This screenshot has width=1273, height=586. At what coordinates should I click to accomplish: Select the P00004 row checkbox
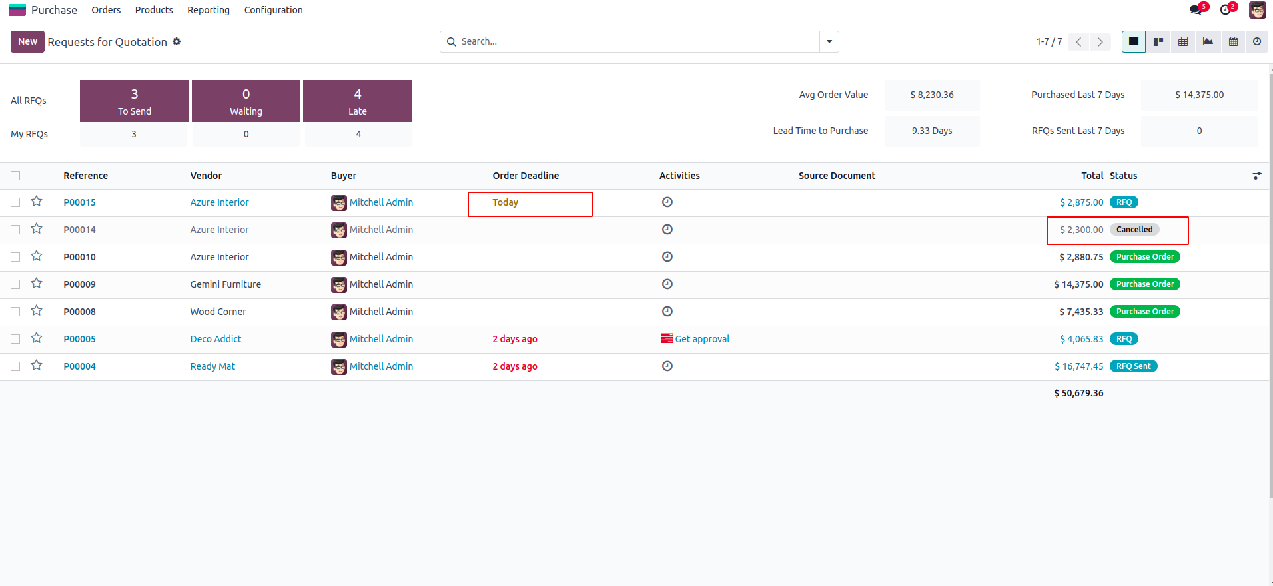[x=15, y=366]
